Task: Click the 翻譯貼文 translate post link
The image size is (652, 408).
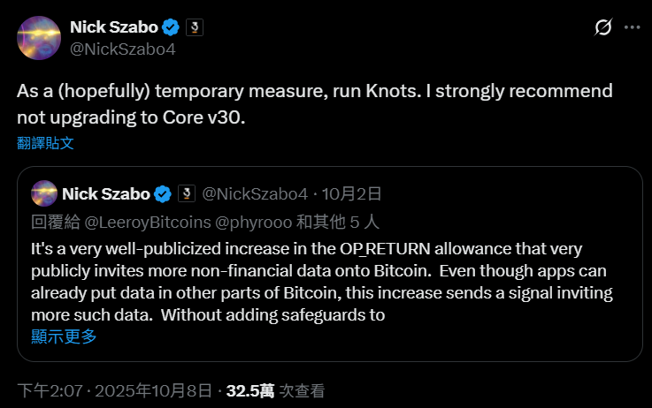Action: coord(45,142)
